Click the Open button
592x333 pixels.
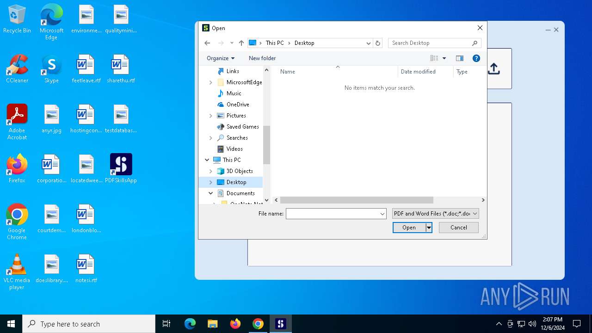point(409,228)
